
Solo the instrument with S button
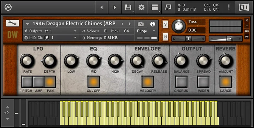(165, 24)
